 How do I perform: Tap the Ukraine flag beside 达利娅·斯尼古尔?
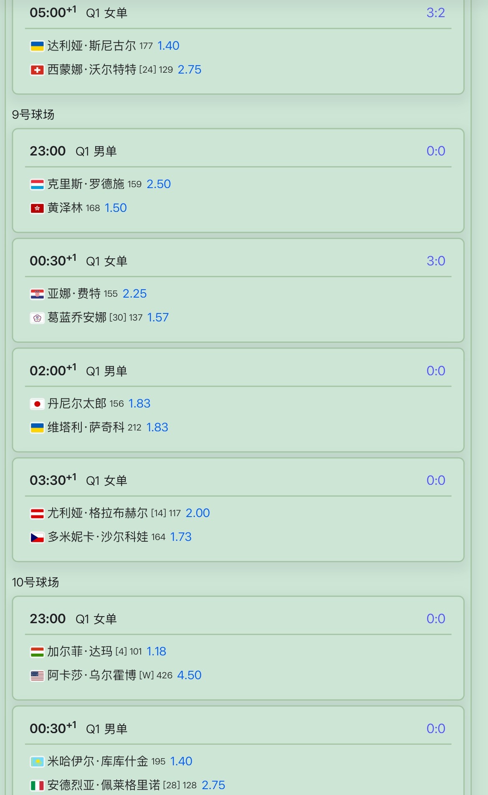(x=37, y=46)
